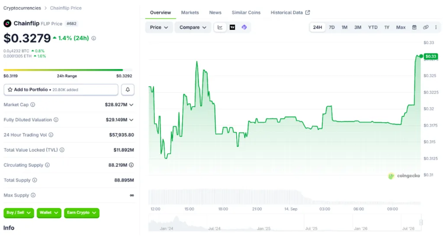Switch to TradingView chart icon
This screenshot has height=239, width=443.
point(232,27)
